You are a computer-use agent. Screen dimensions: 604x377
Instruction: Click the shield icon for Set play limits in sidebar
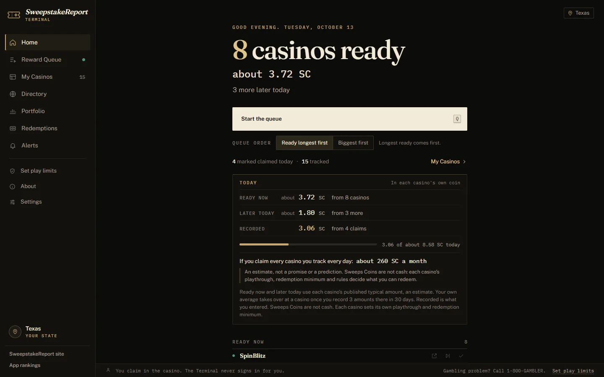(13, 171)
